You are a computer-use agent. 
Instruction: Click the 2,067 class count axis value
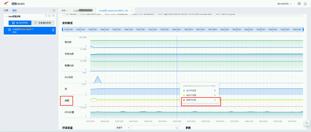click(x=84, y=84)
